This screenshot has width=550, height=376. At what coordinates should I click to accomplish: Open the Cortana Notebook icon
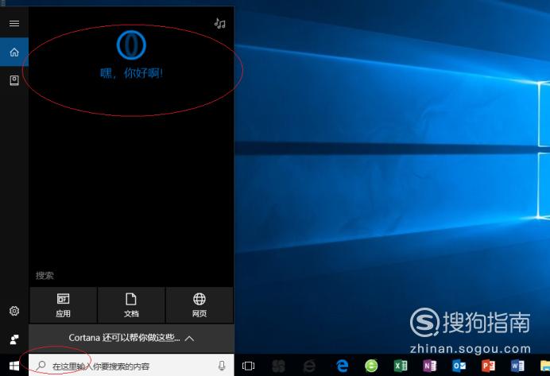coord(14,80)
